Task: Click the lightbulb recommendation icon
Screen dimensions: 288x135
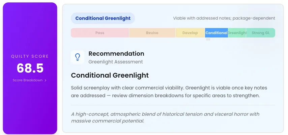Action: tap(77, 57)
